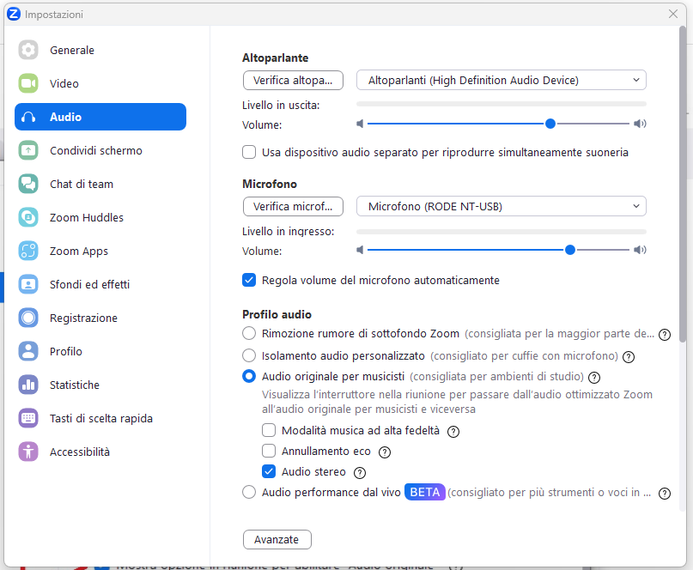Open the Registrazione section
The image size is (693, 570).
point(100,318)
